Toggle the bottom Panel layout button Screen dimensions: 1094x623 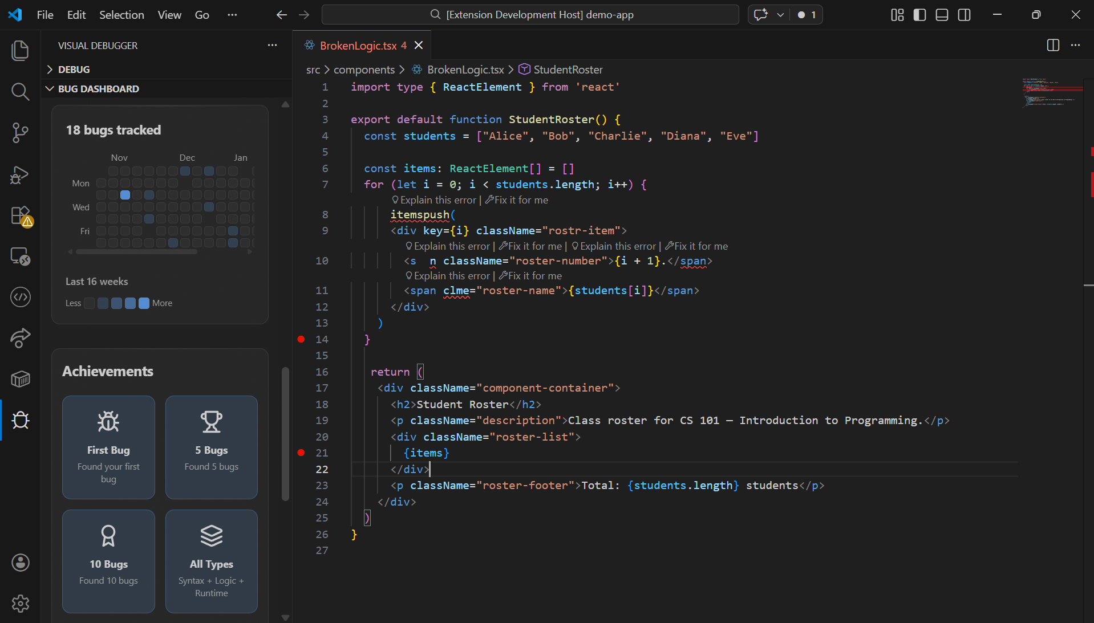[x=942, y=15]
